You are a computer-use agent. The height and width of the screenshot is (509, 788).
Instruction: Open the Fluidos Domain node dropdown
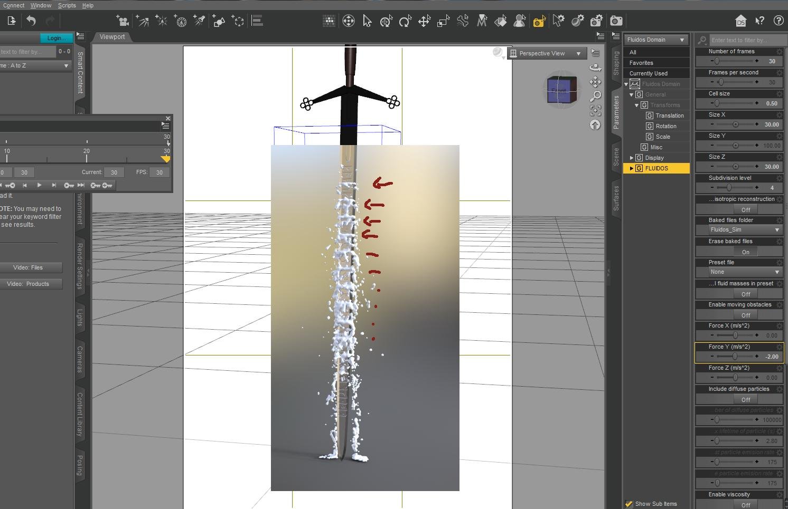click(656, 40)
